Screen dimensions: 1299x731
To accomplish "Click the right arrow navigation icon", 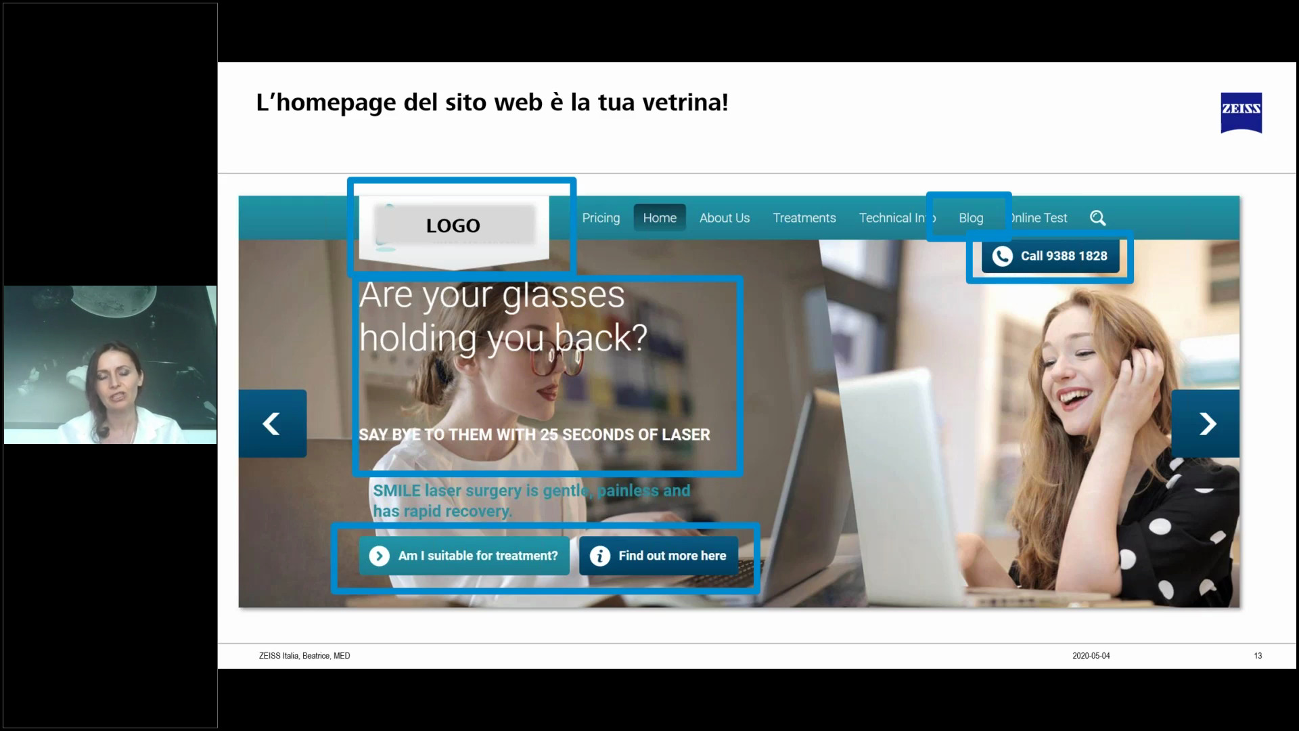I will 1206,422.
